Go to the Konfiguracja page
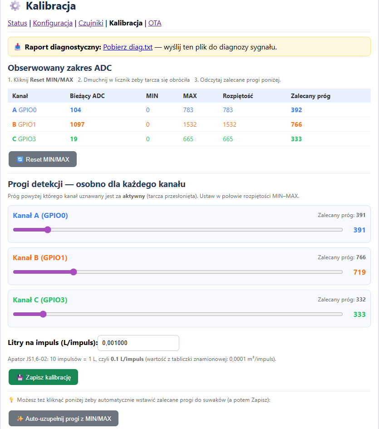Image resolution: width=379 pixels, height=429 pixels. pos(53,23)
